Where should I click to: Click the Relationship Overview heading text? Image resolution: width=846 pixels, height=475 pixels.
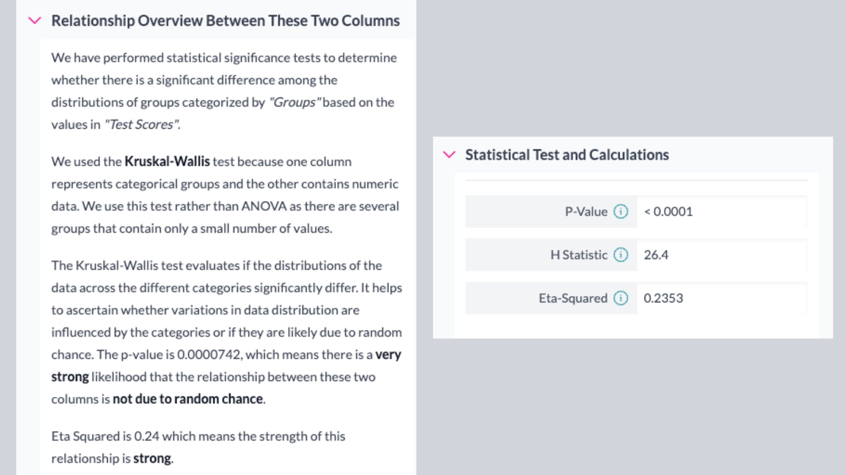point(225,21)
